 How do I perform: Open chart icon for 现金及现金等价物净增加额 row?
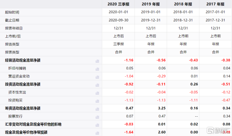point(97,133)
